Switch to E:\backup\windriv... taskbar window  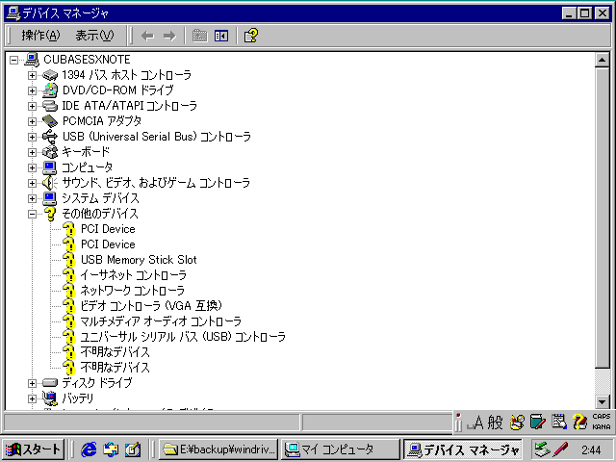pyautogui.click(x=218, y=449)
